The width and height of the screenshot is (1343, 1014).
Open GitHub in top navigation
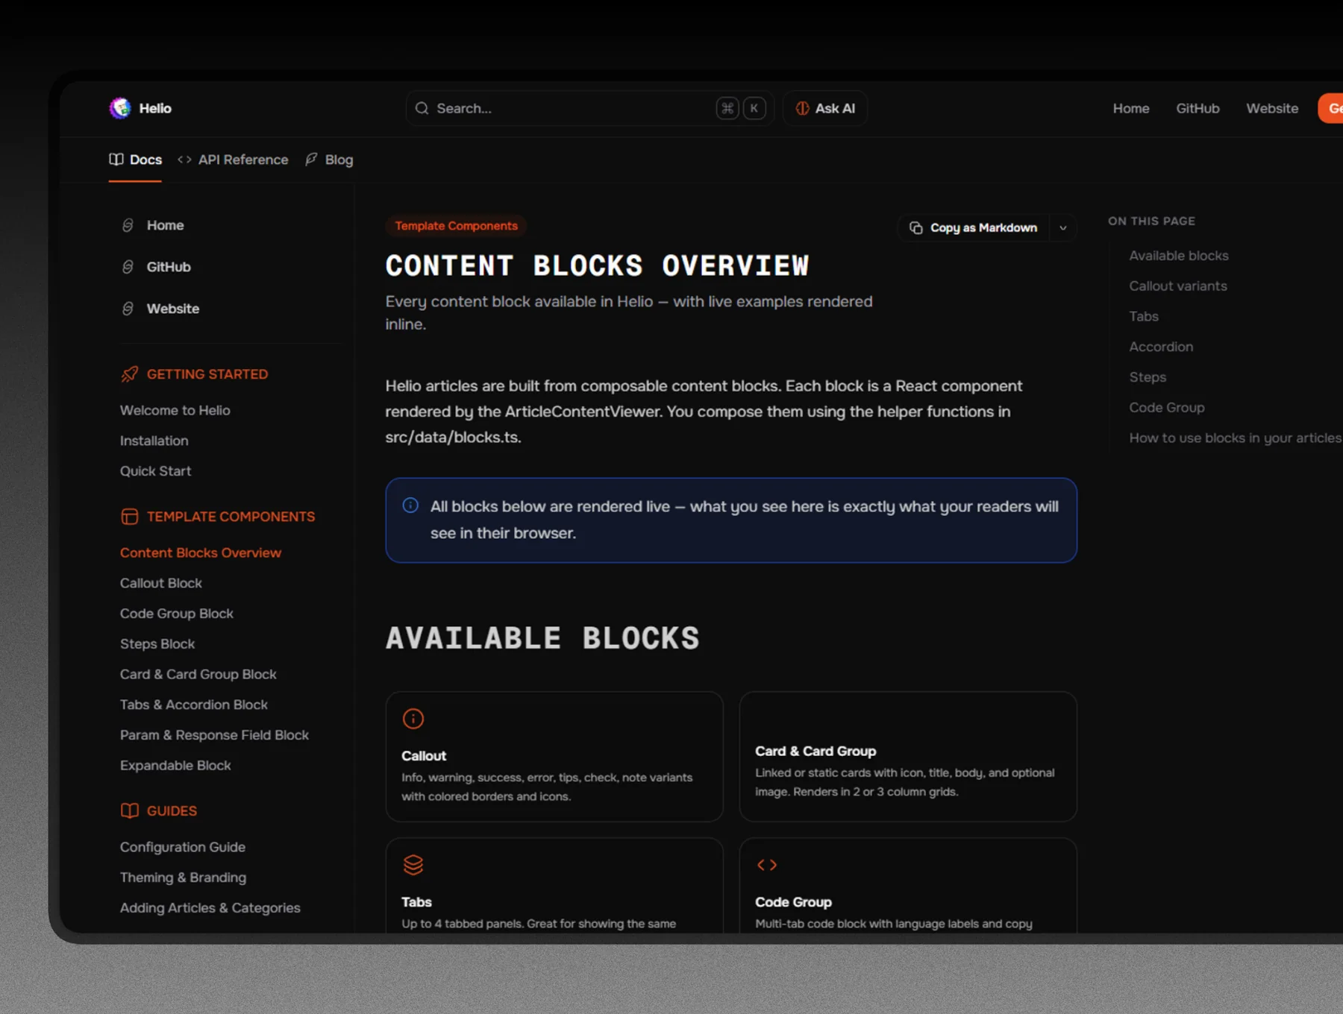coord(1198,108)
